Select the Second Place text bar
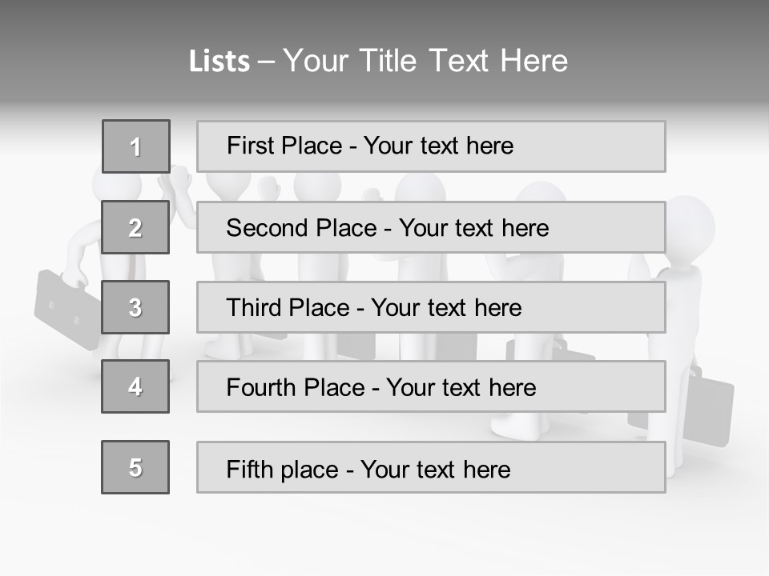This screenshot has height=576, width=769. pyautogui.click(x=431, y=227)
